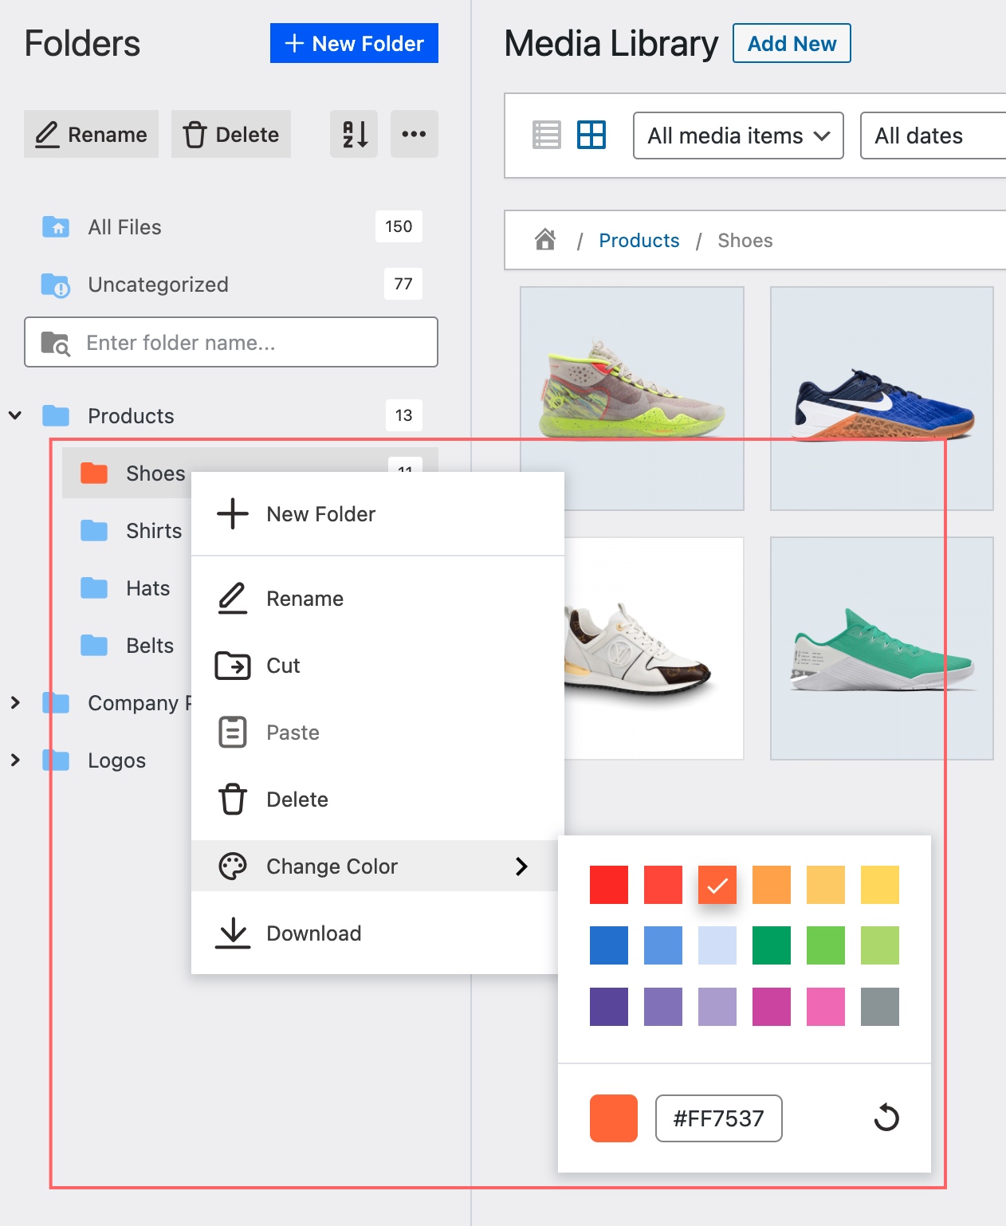Screen dimensions: 1006x1226
Task: Click the large current color preview square
Action: point(614,1118)
